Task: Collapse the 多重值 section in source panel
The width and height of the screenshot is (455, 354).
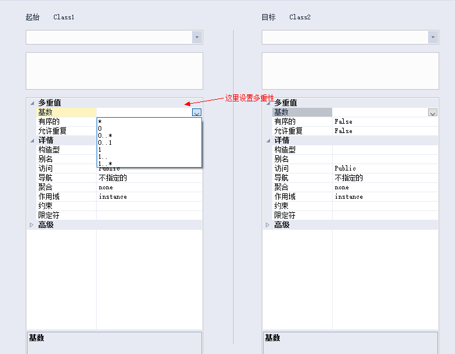Action: [x=32, y=103]
